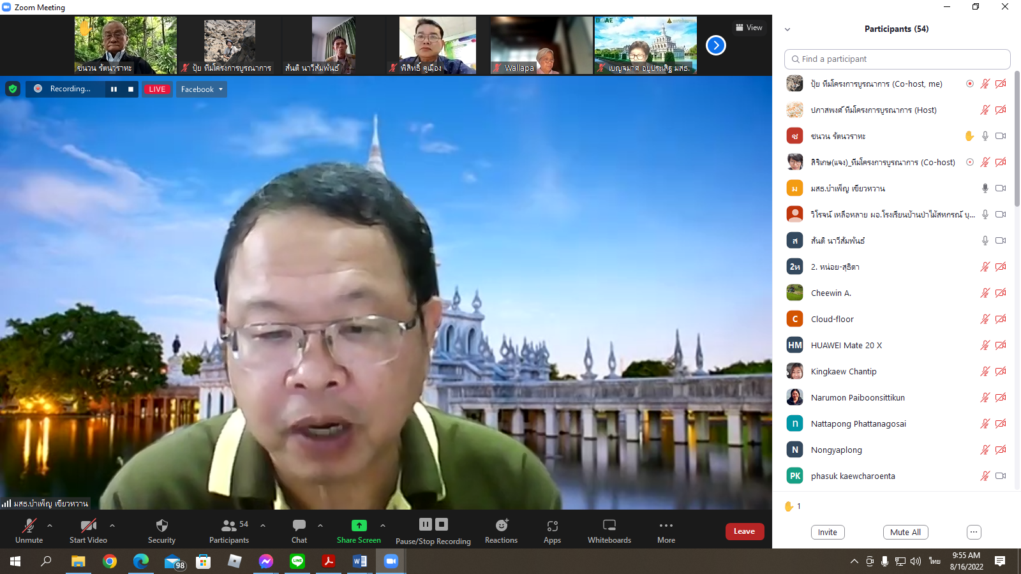Open the Reactions emoji icon
The width and height of the screenshot is (1021, 574).
click(x=502, y=526)
